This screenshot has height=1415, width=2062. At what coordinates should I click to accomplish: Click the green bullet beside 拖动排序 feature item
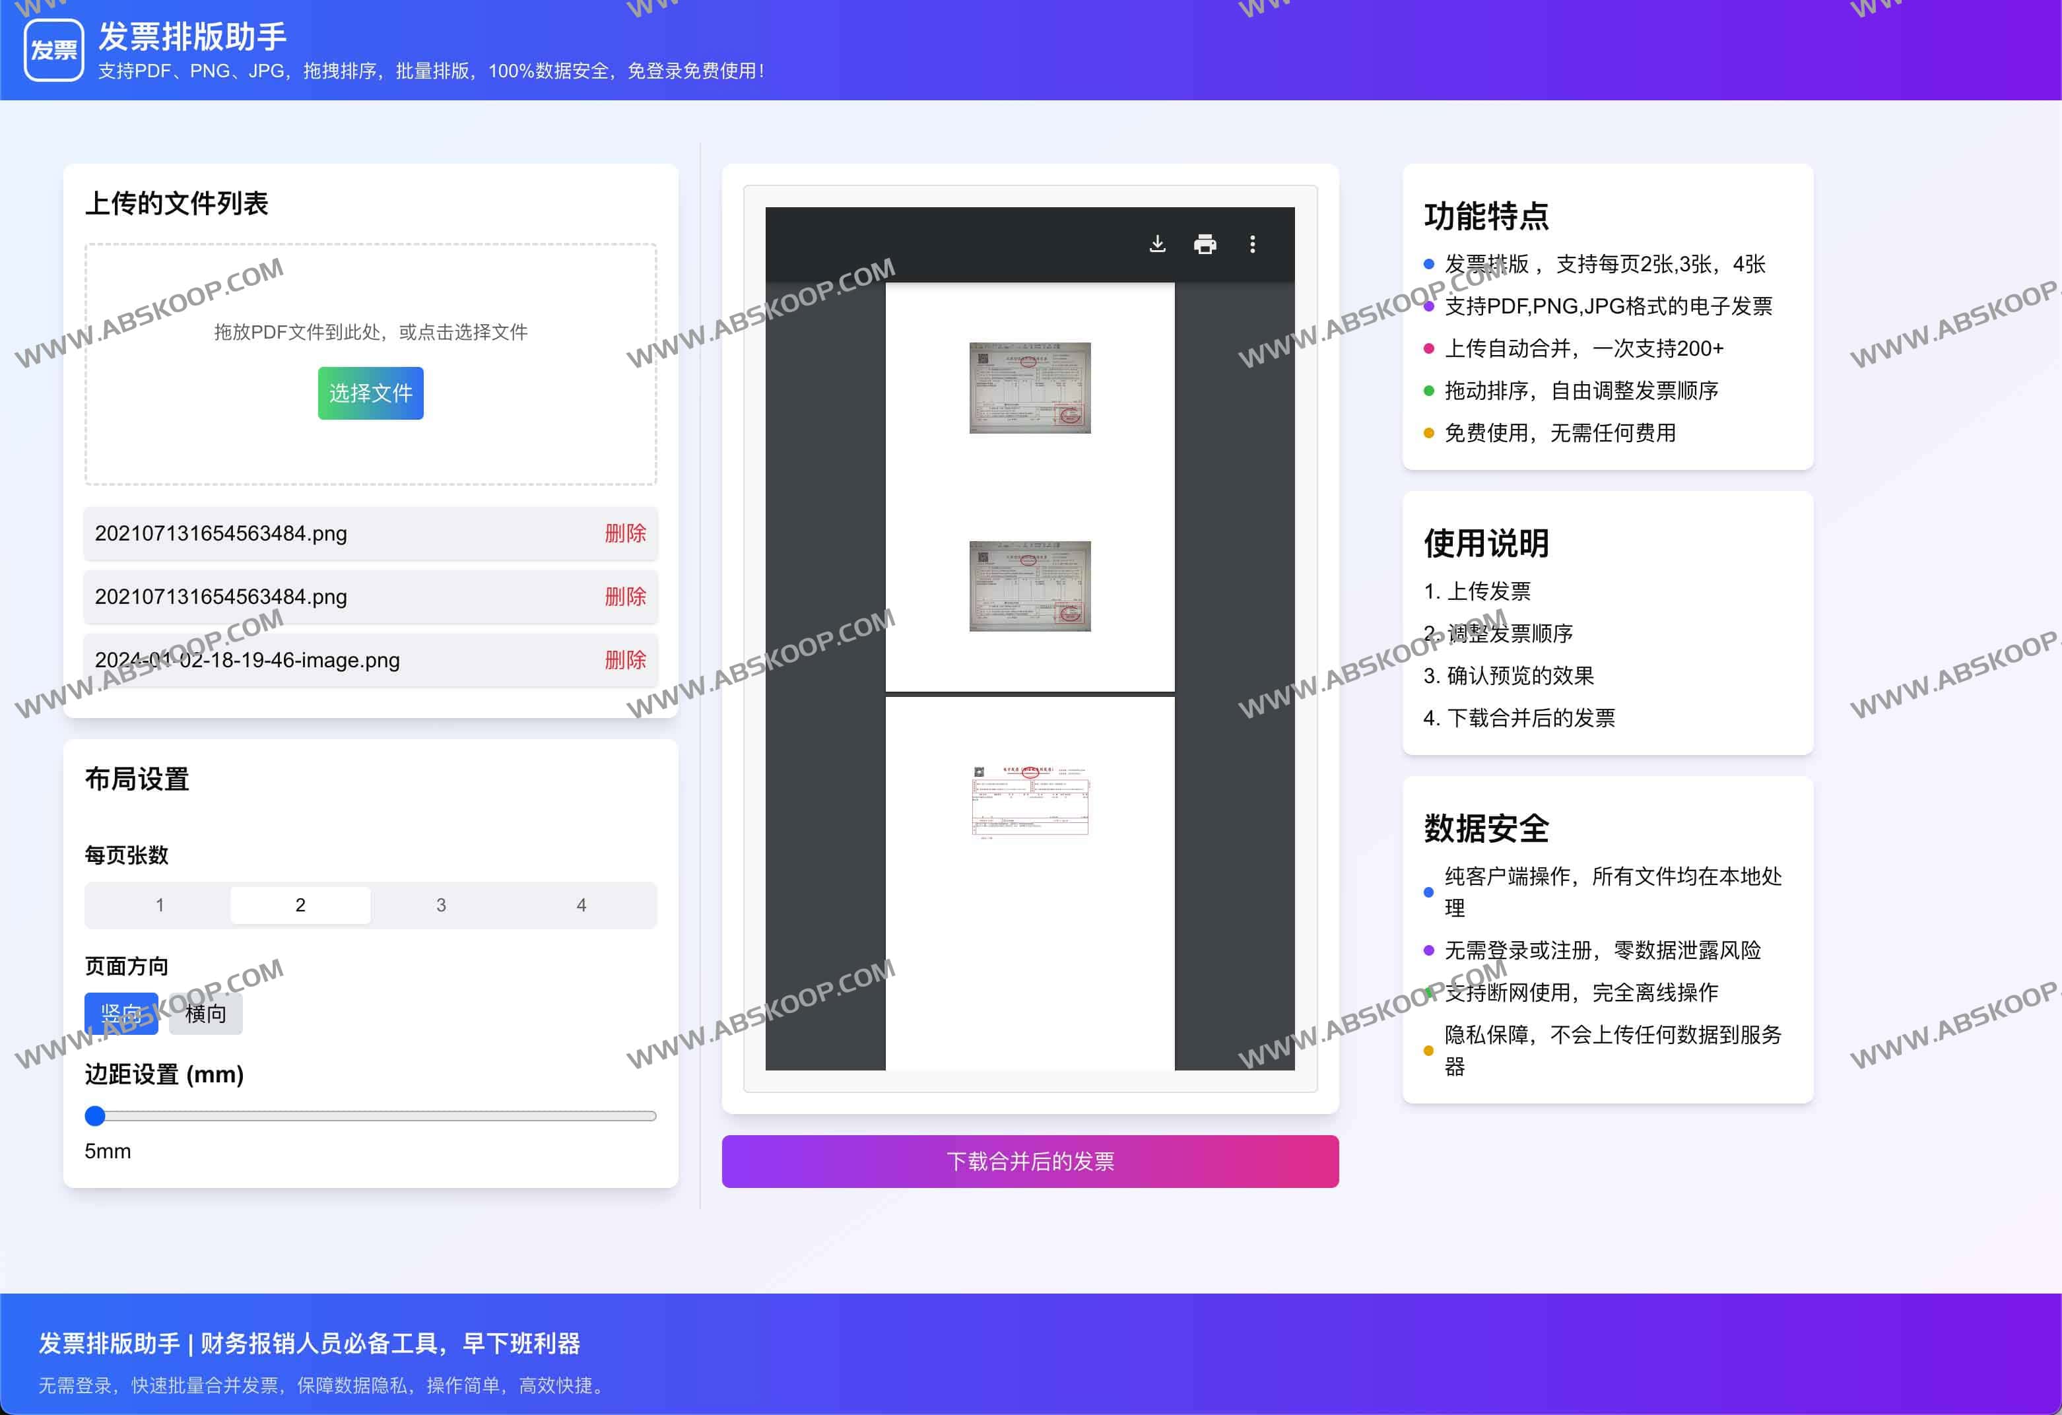(1428, 390)
